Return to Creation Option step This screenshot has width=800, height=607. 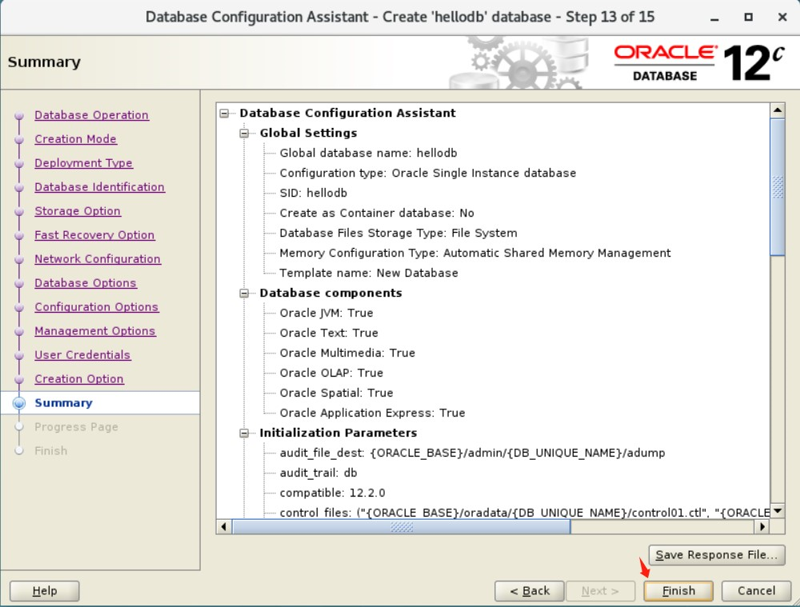tap(79, 379)
